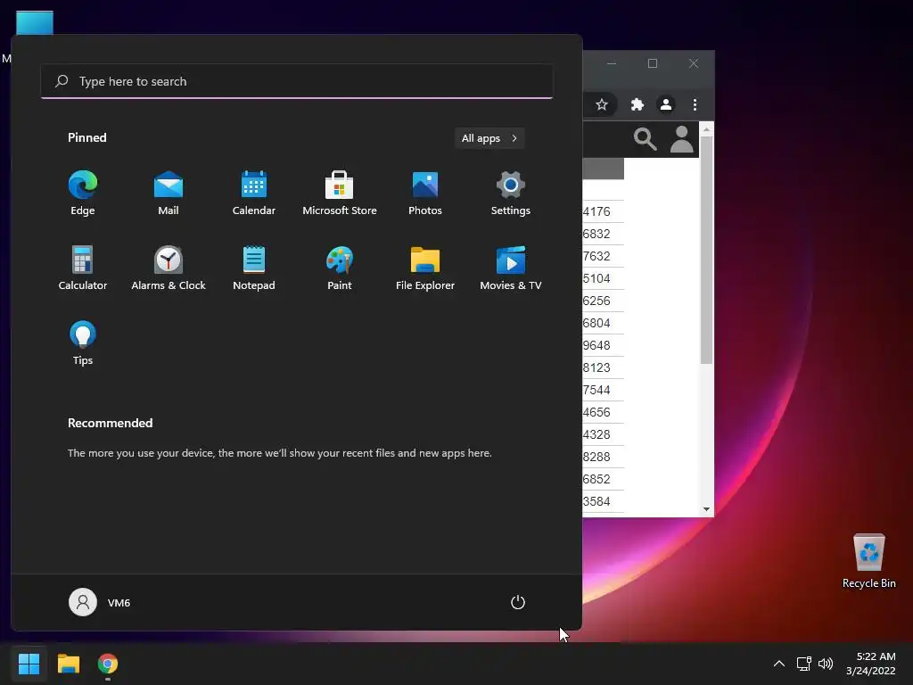Open the volume tray icon
913x685 pixels.
[826, 664]
